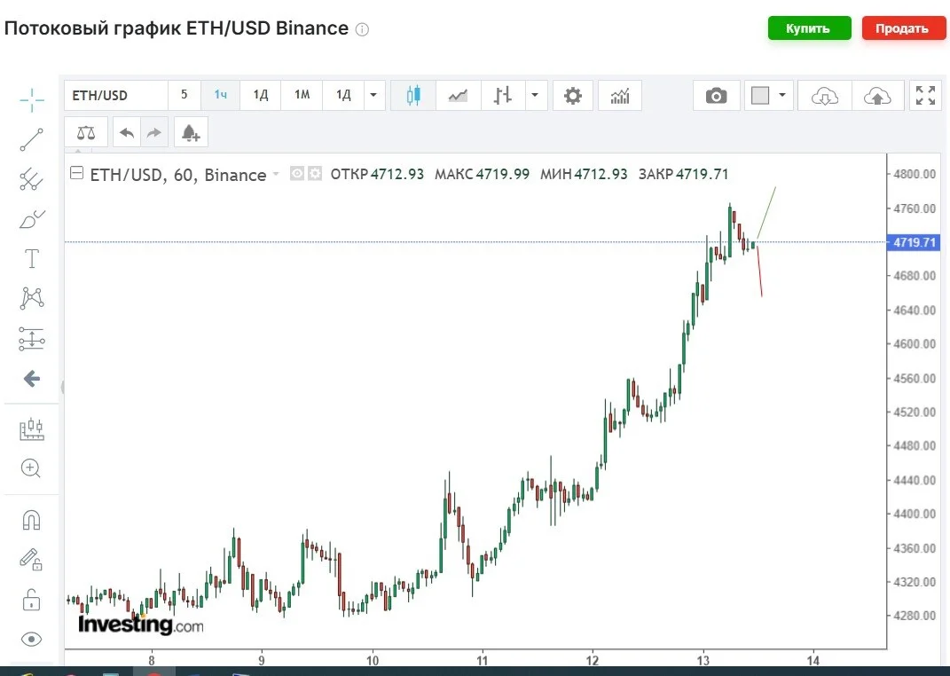Click the ETH/USD symbol input field

point(115,96)
